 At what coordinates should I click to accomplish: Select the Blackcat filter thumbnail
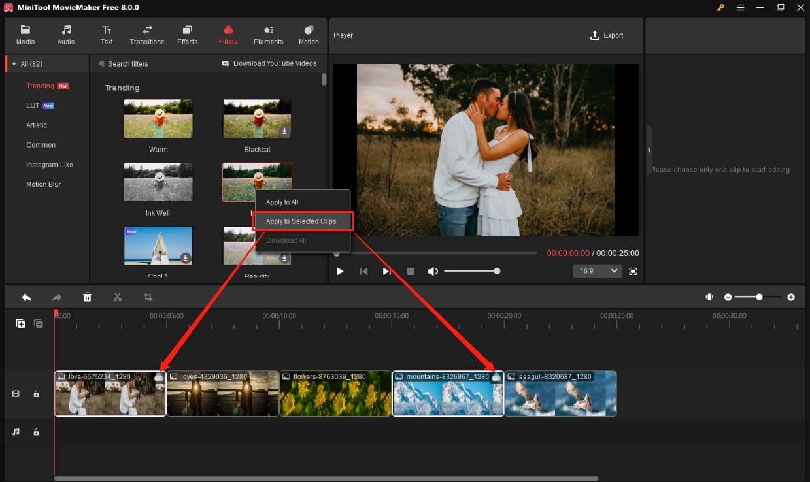coord(257,118)
